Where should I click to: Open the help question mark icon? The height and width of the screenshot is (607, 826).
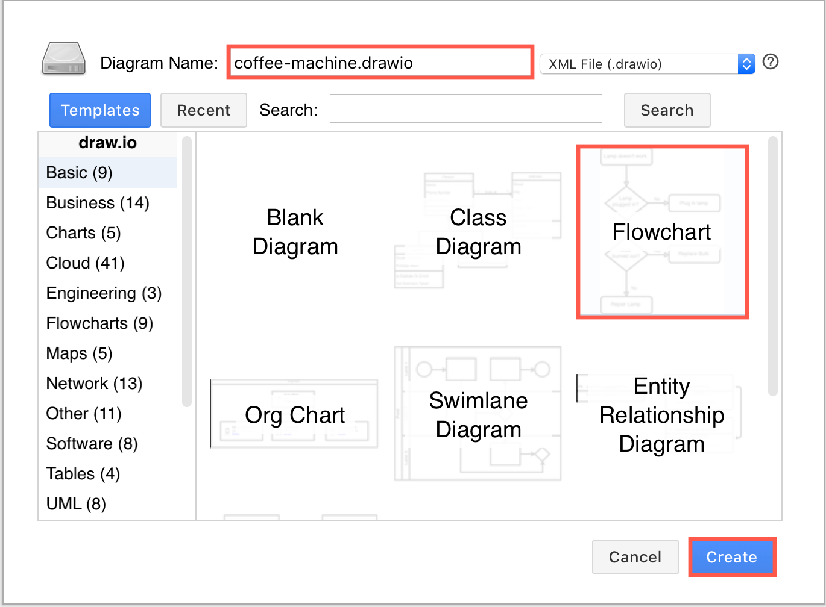[x=770, y=61]
